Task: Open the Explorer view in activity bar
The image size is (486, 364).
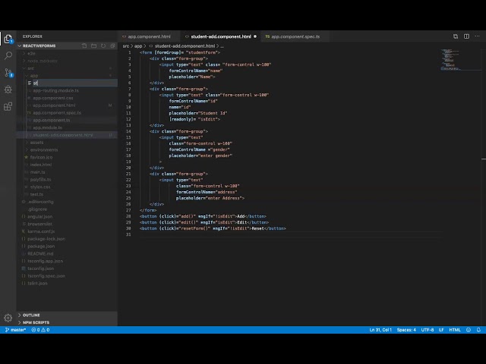Action: pyautogui.click(x=8, y=39)
